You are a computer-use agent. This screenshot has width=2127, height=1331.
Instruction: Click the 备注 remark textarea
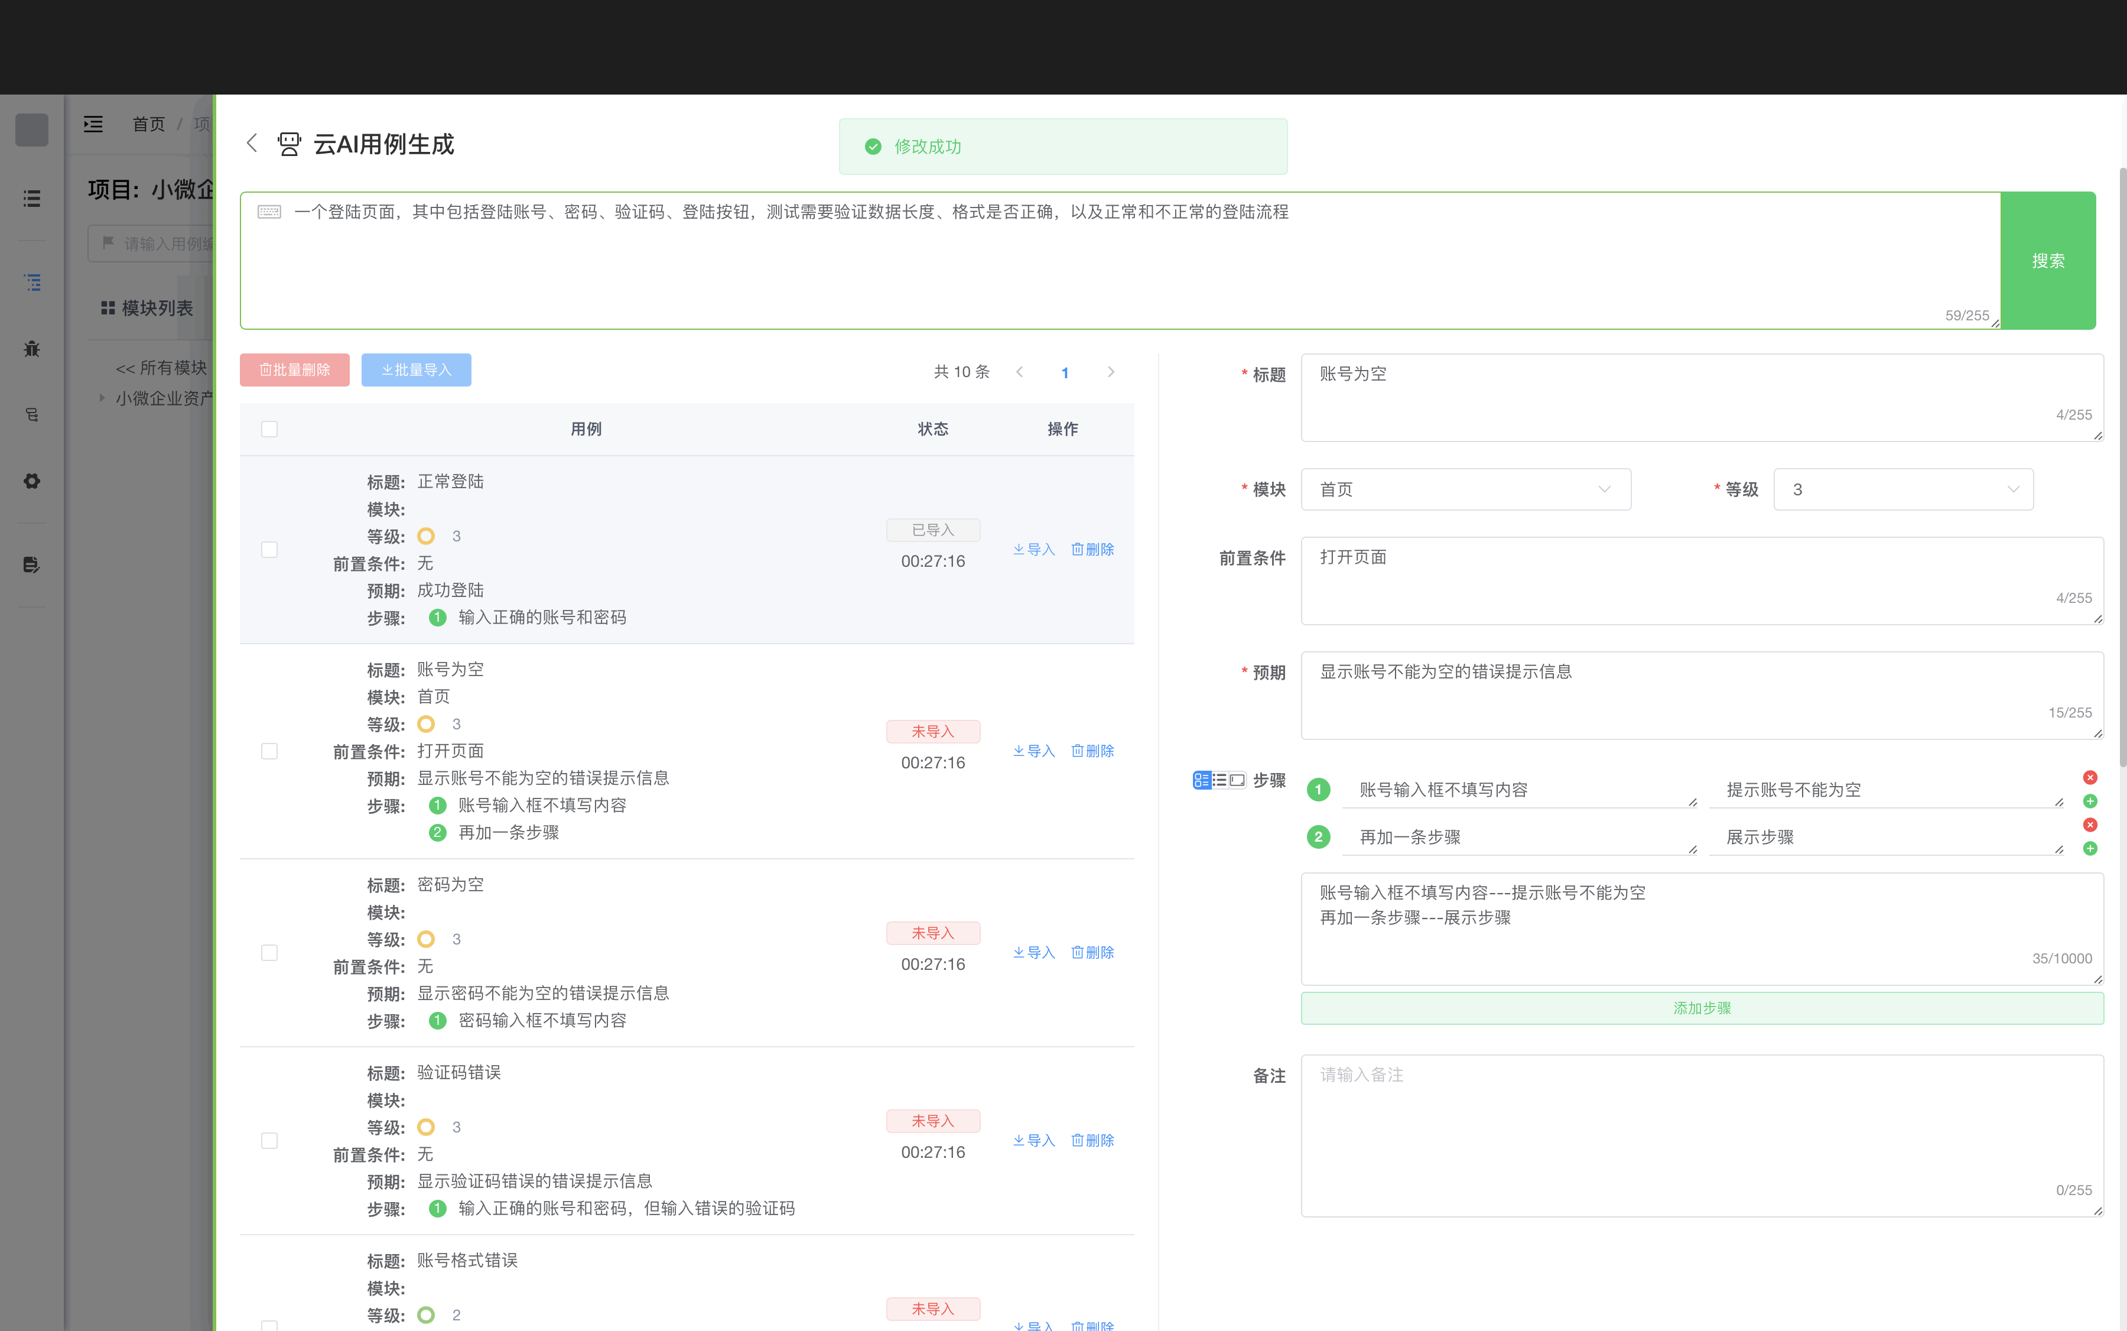(x=1702, y=1135)
